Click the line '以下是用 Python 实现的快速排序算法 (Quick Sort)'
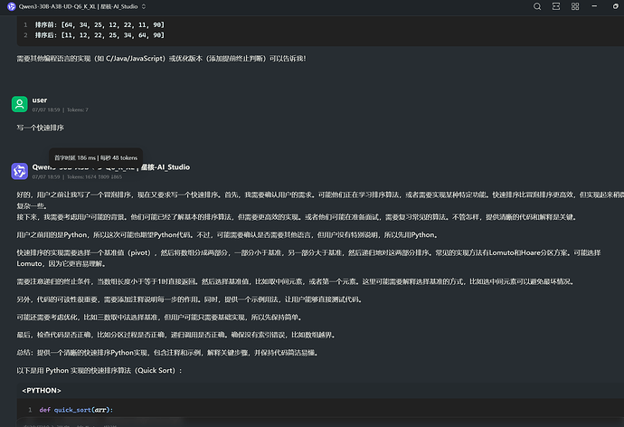The image size is (624, 427). [x=99, y=371]
